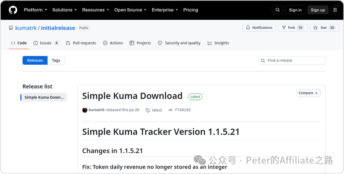The height and width of the screenshot is (174, 344).
Task: Click the Simple Kuma Tracker Version 1.1.5.21 heading
Action: point(161,132)
